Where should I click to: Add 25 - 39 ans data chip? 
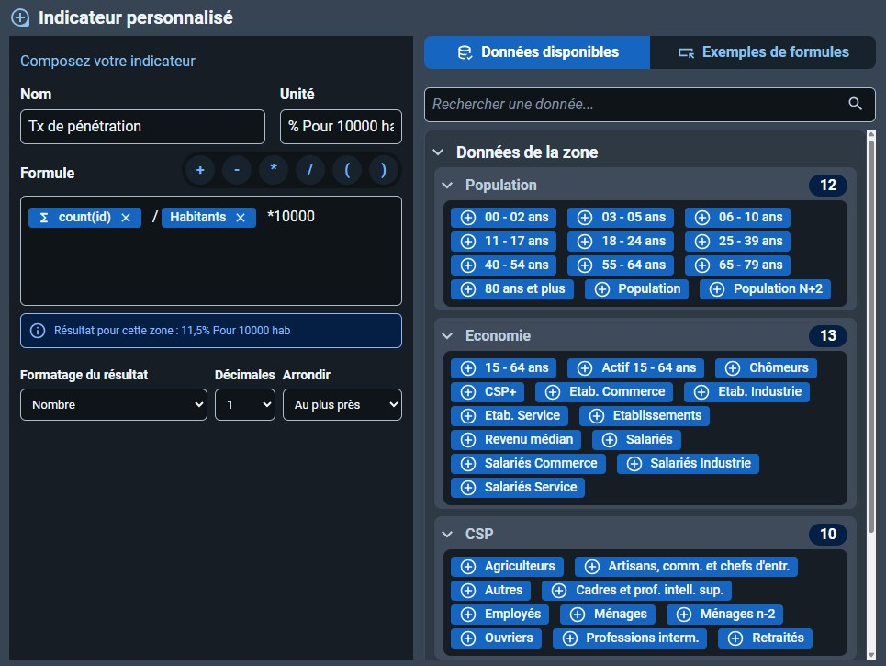737,242
